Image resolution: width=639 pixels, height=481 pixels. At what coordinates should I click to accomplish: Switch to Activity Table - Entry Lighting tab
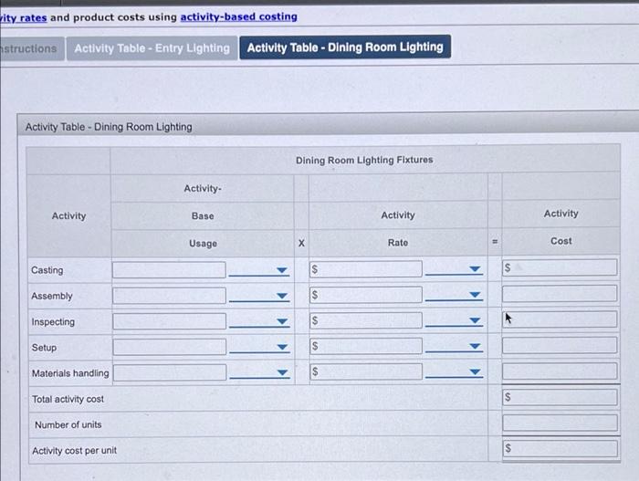pos(152,48)
